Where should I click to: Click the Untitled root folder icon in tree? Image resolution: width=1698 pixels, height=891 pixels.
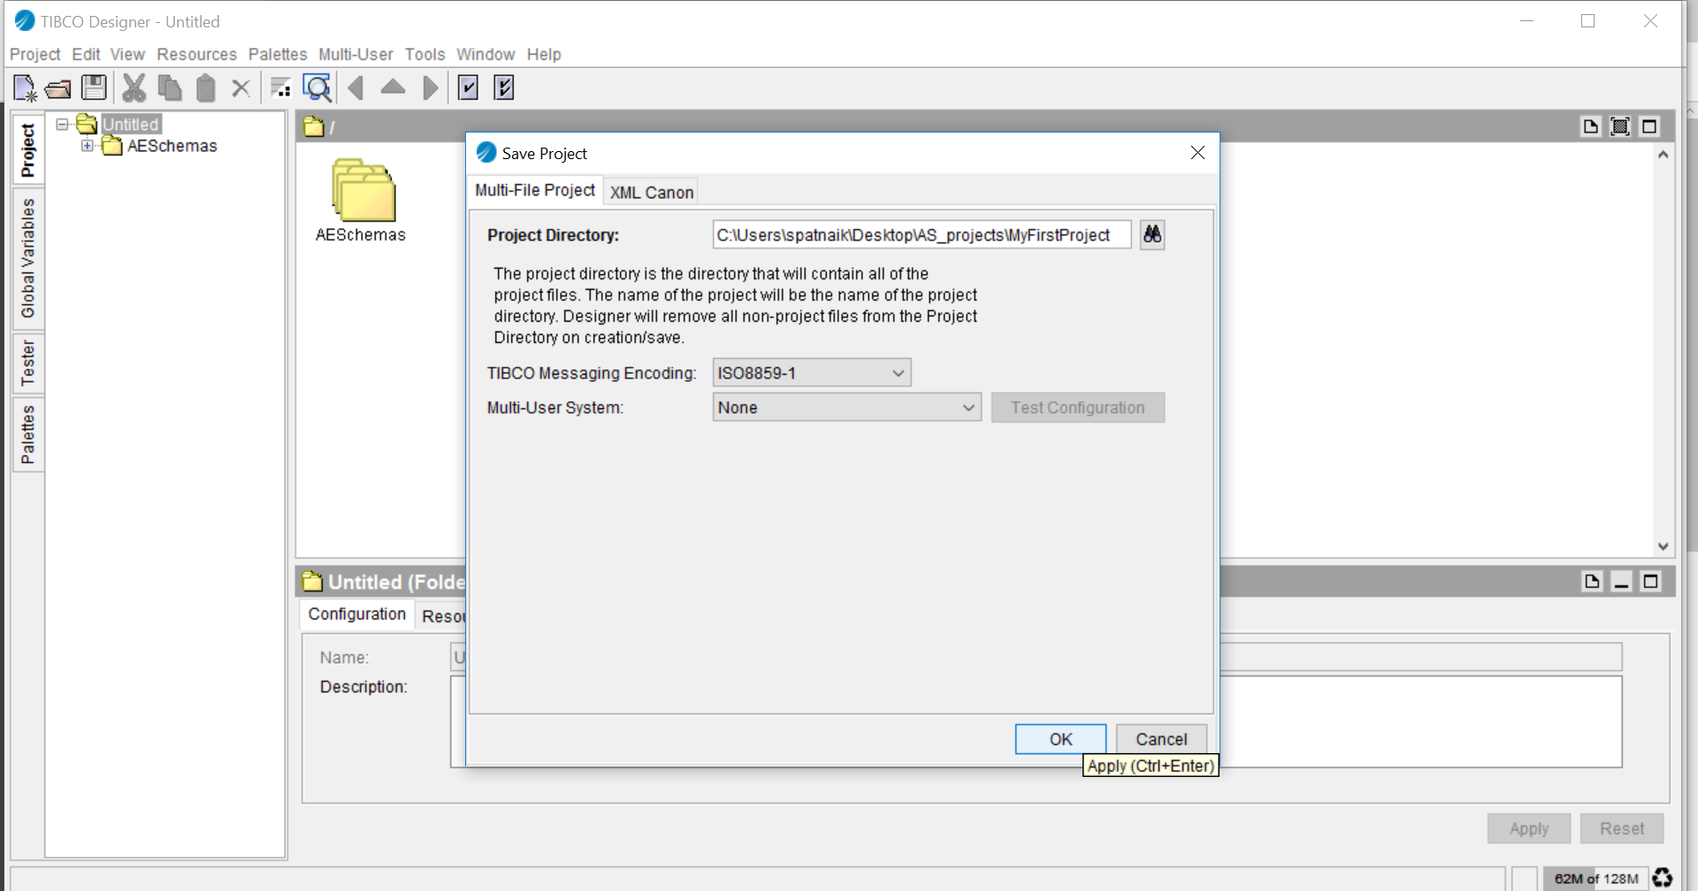pyautogui.click(x=87, y=124)
